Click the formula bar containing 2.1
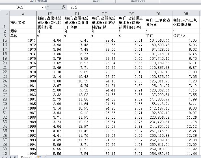 [133, 7]
